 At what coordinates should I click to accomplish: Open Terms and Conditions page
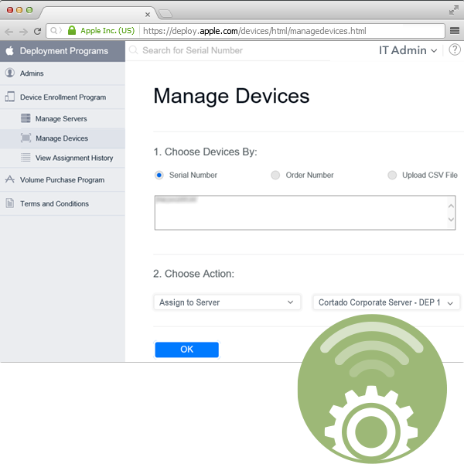63,203
